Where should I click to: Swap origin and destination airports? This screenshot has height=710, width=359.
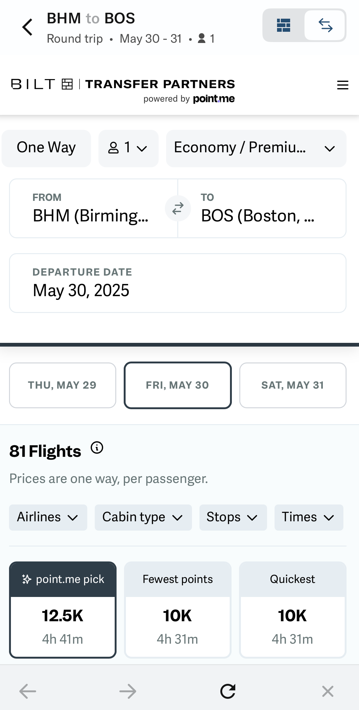point(178,208)
